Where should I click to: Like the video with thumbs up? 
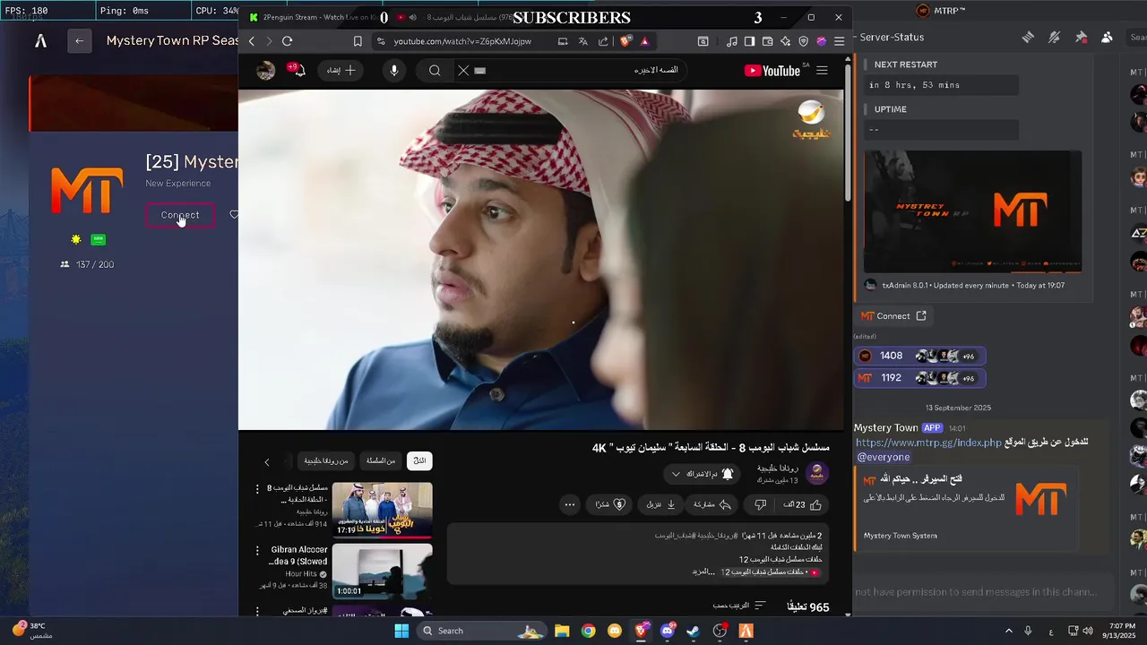tap(803, 504)
